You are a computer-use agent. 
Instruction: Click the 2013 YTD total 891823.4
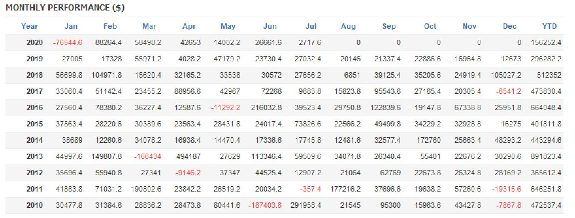point(546,157)
